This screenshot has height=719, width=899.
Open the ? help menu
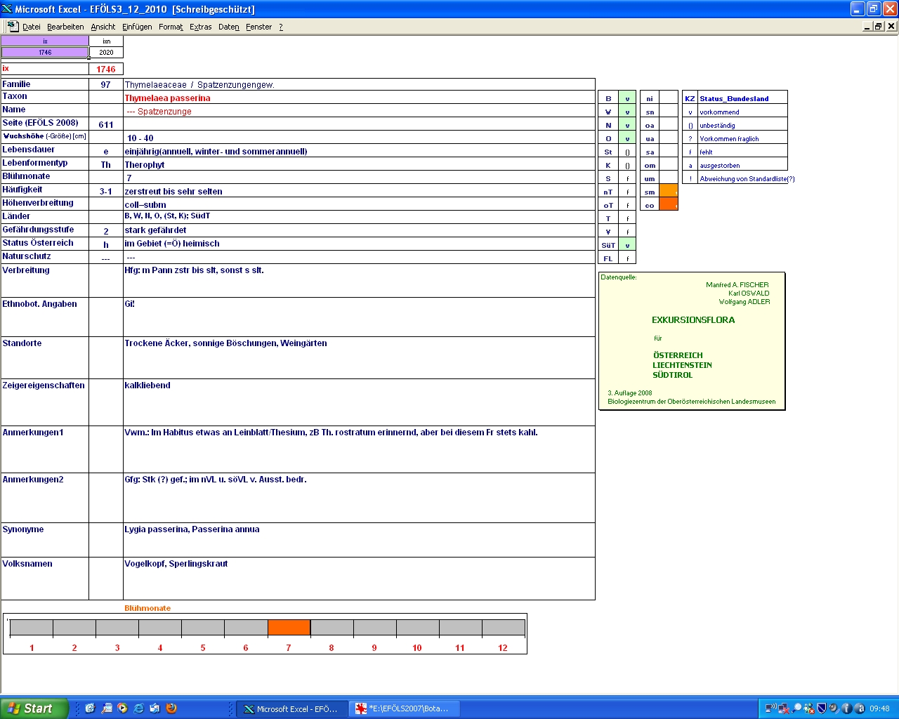point(281,27)
